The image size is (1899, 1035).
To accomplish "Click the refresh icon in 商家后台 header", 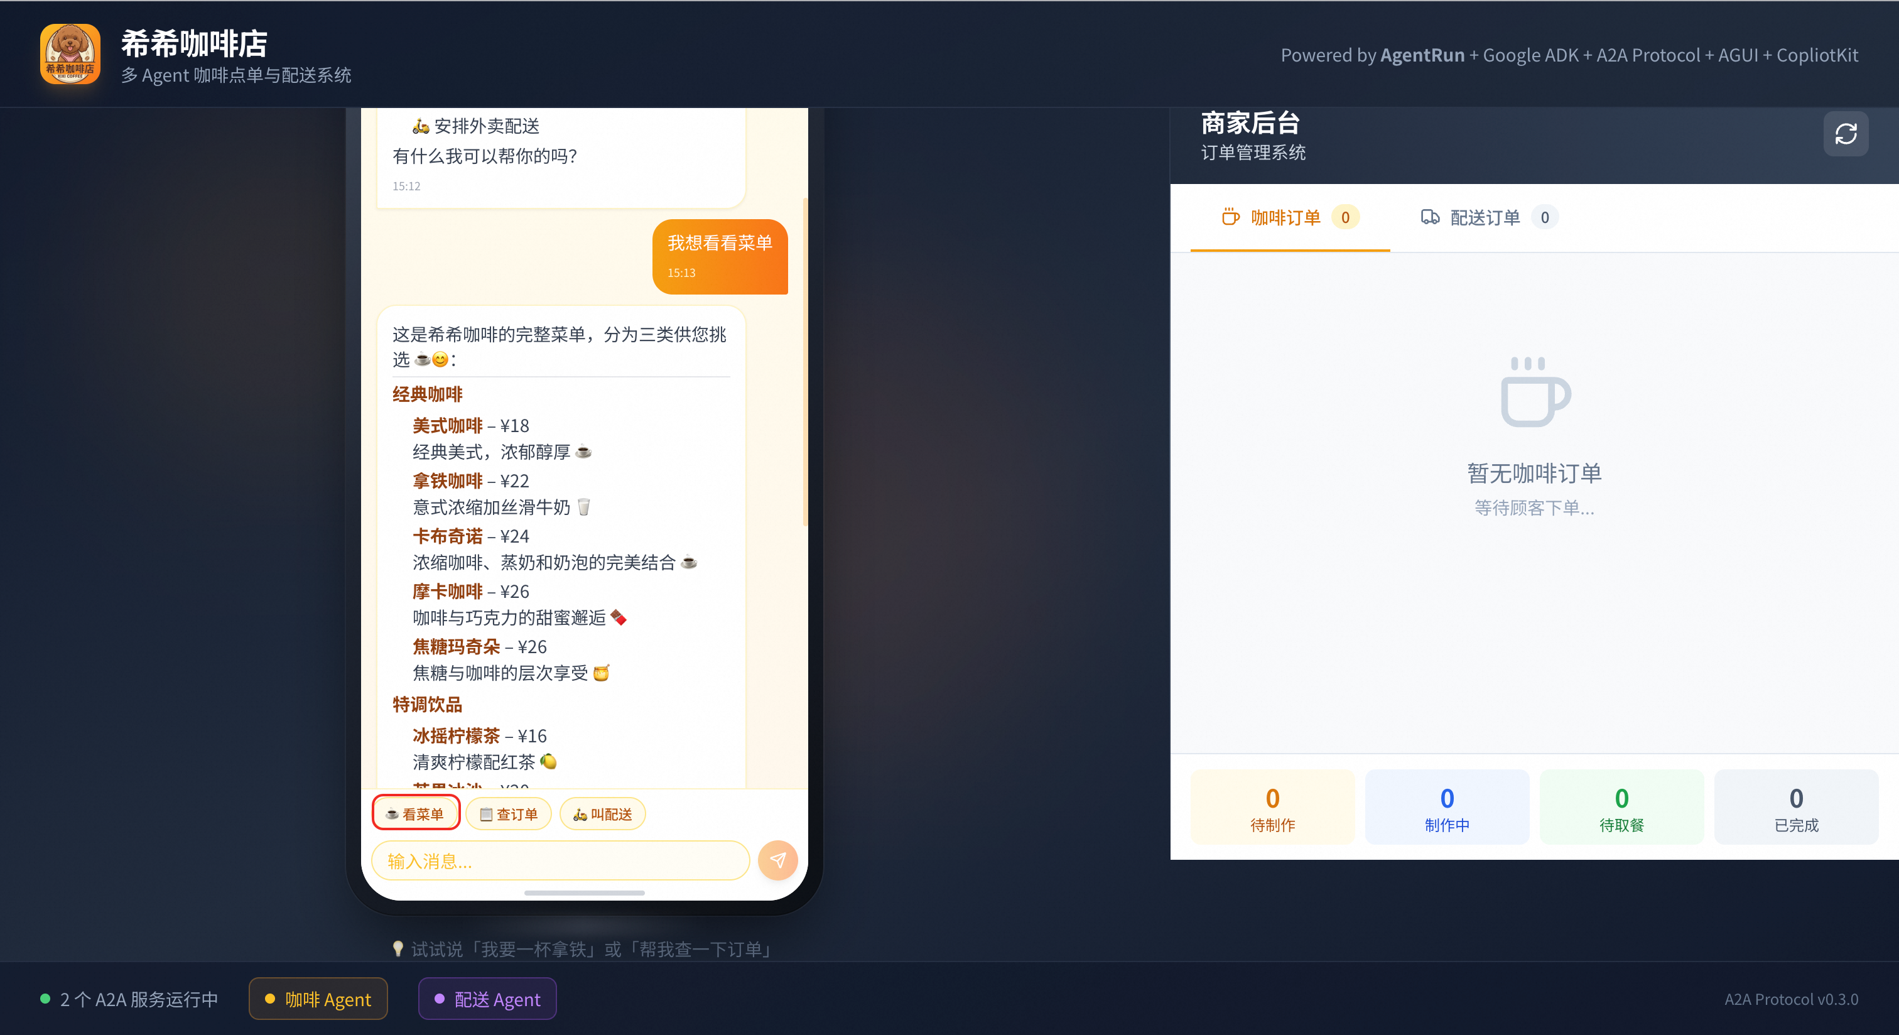I will tap(1845, 134).
